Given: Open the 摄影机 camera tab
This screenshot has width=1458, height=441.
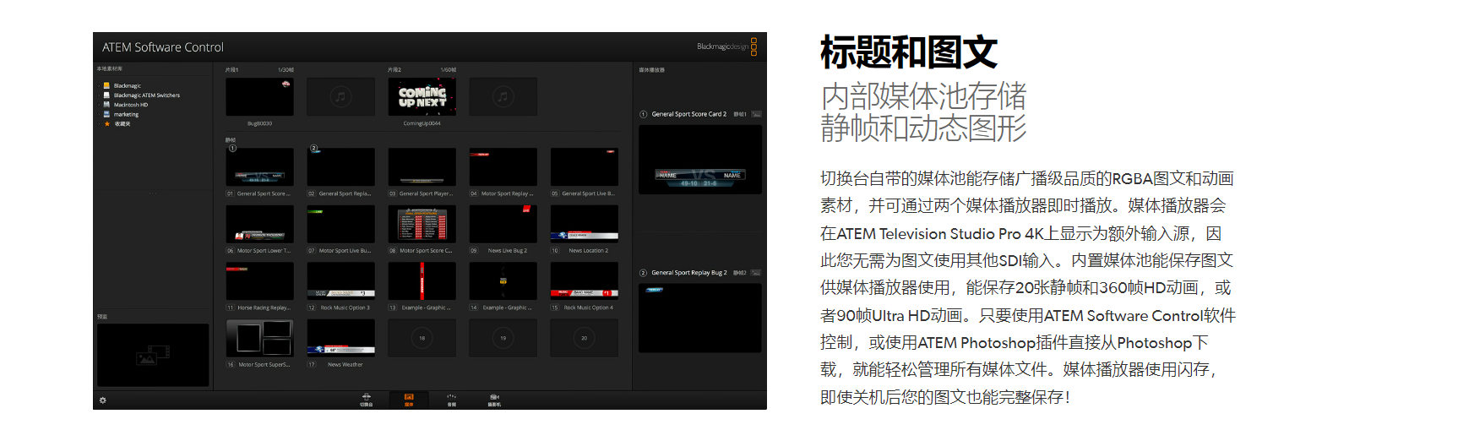Looking at the screenshot, I should point(494,400).
